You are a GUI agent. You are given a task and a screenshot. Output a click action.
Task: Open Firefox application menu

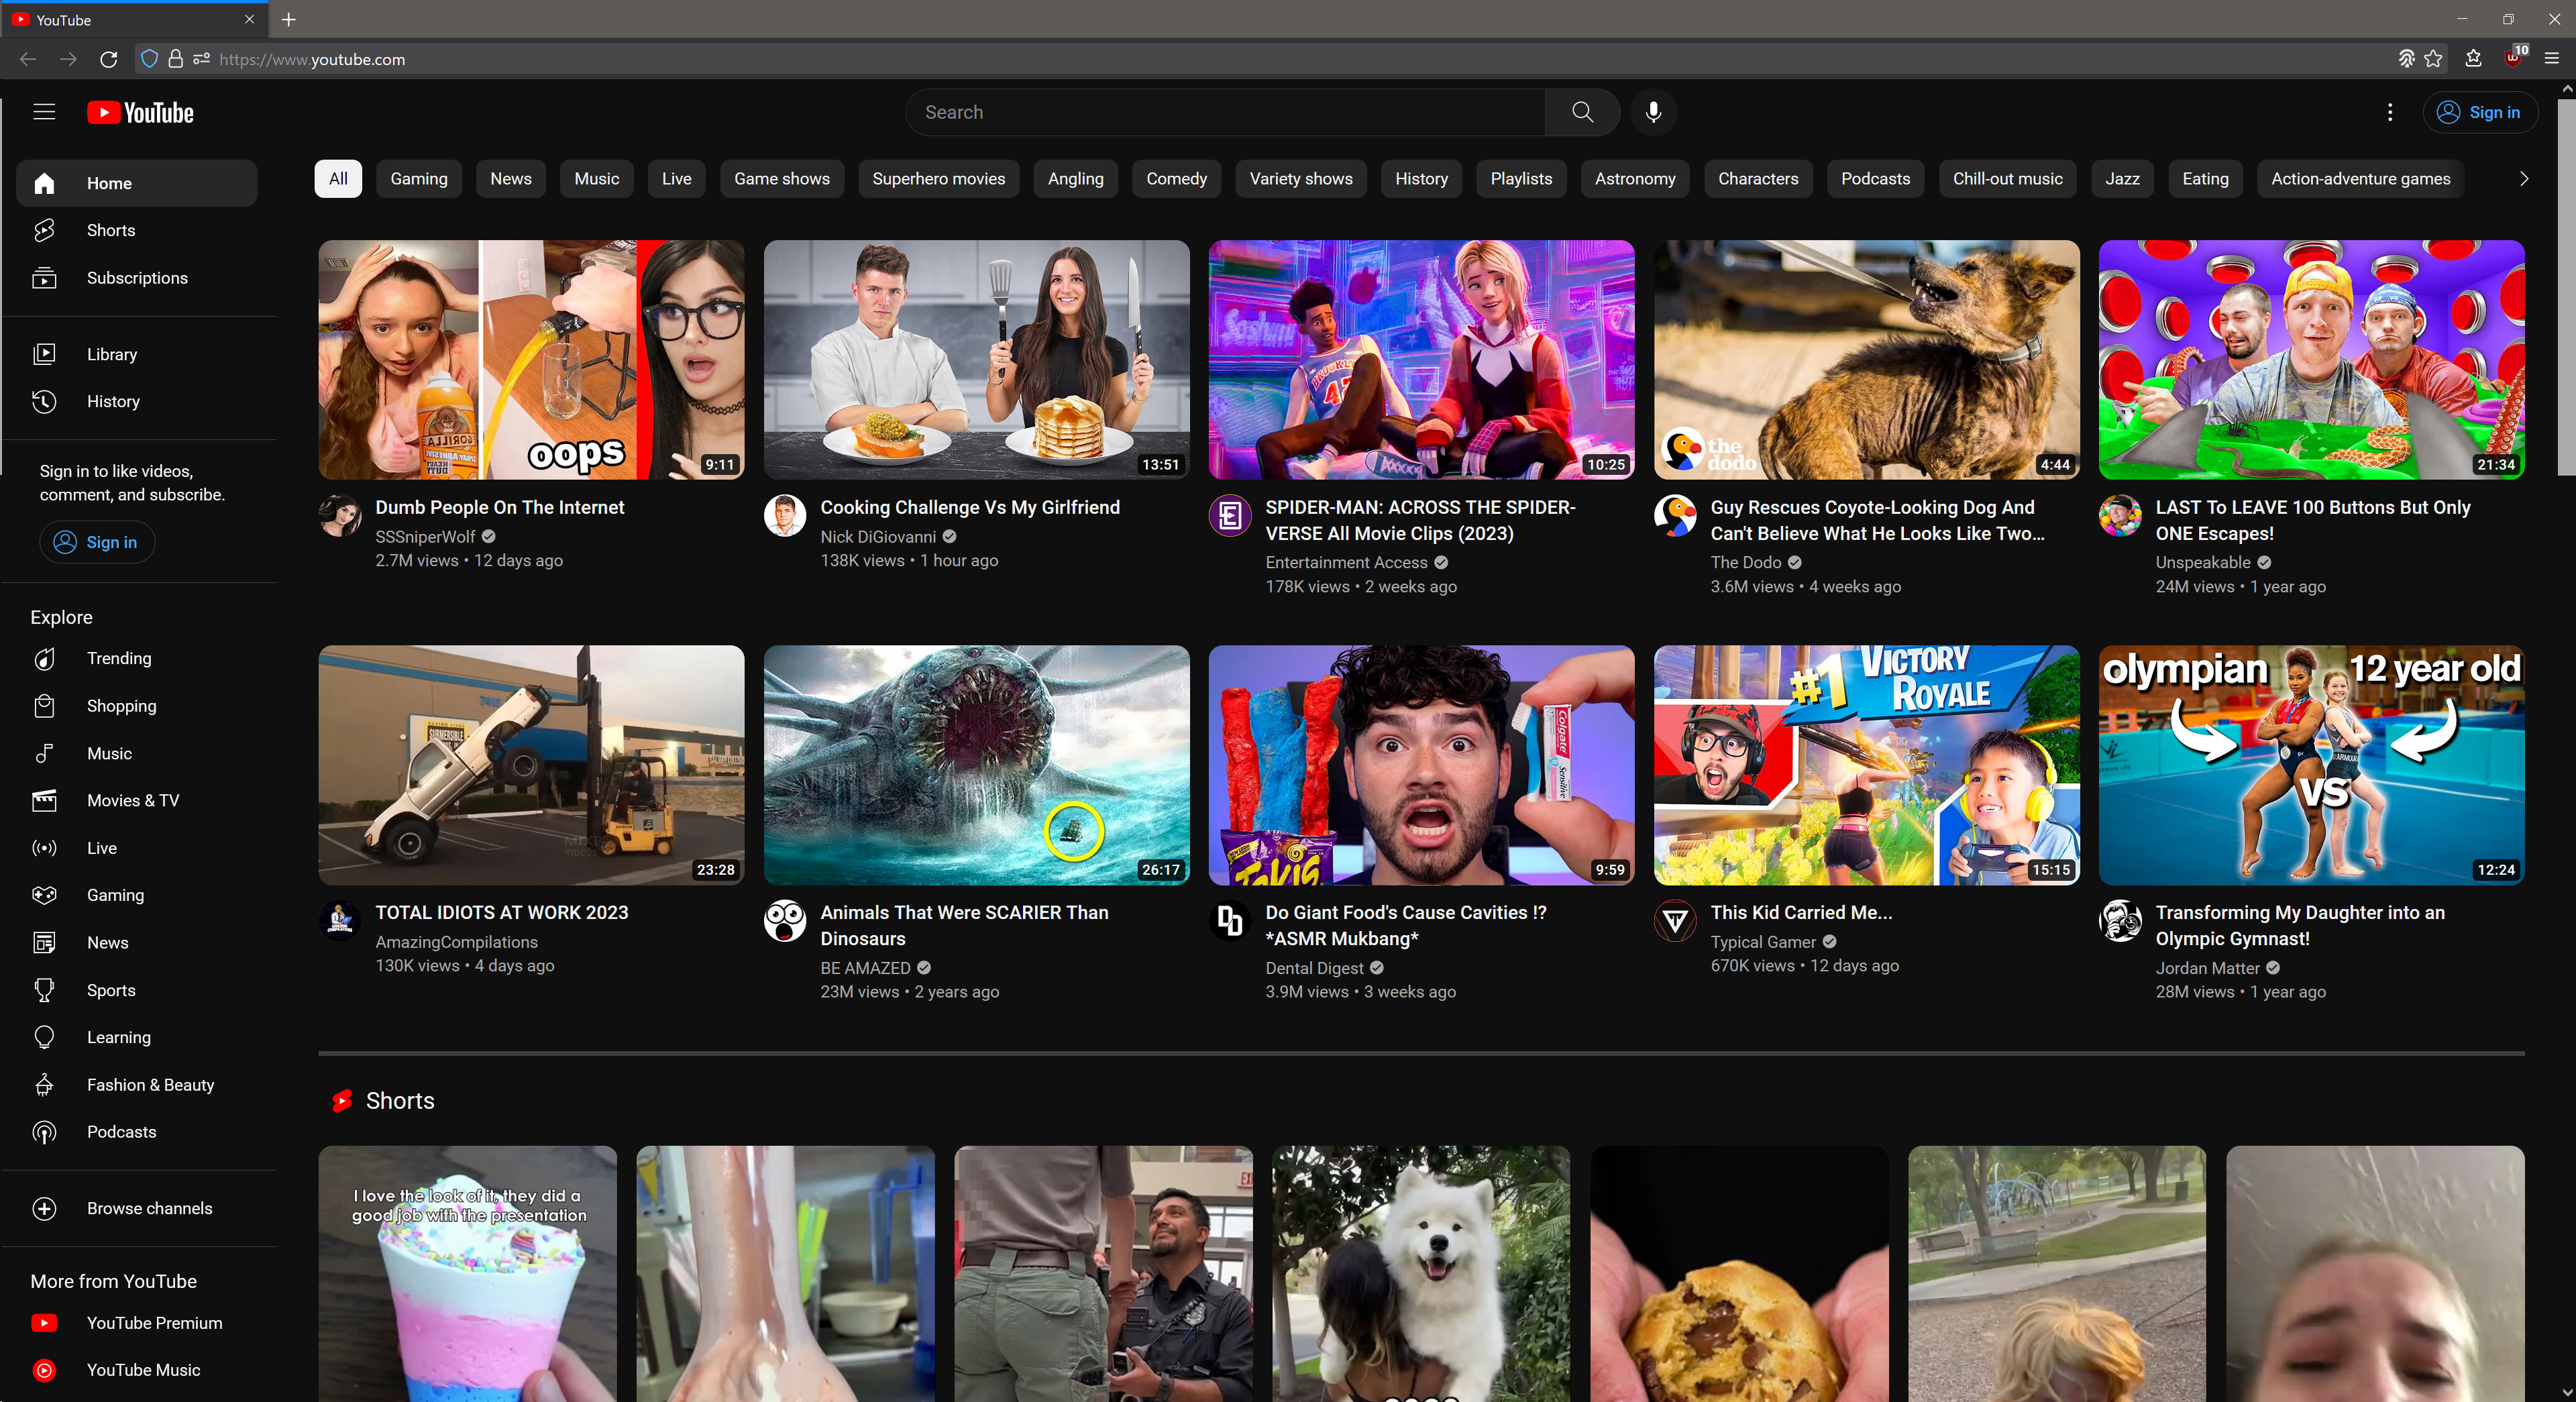[2551, 59]
